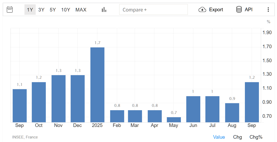Viewport: 277px width, 142px height.
Task: Click the Export text button
Action: [216, 10]
